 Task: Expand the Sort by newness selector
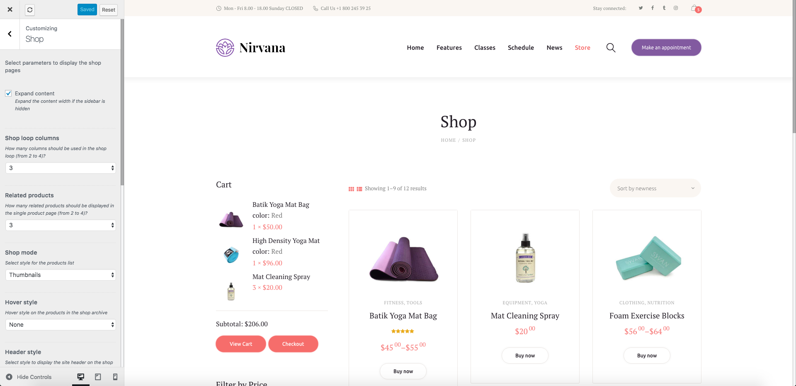655,188
